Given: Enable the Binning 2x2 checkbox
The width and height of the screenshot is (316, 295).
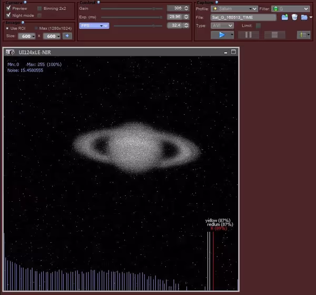Looking at the screenshot, I should (39, 8).
